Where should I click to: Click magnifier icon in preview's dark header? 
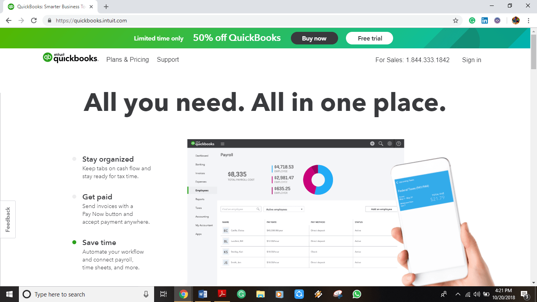click(381, 144)
